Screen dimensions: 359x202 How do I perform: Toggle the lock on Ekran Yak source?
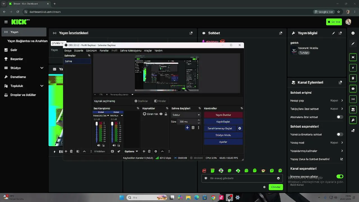click(x=166, y=114)
